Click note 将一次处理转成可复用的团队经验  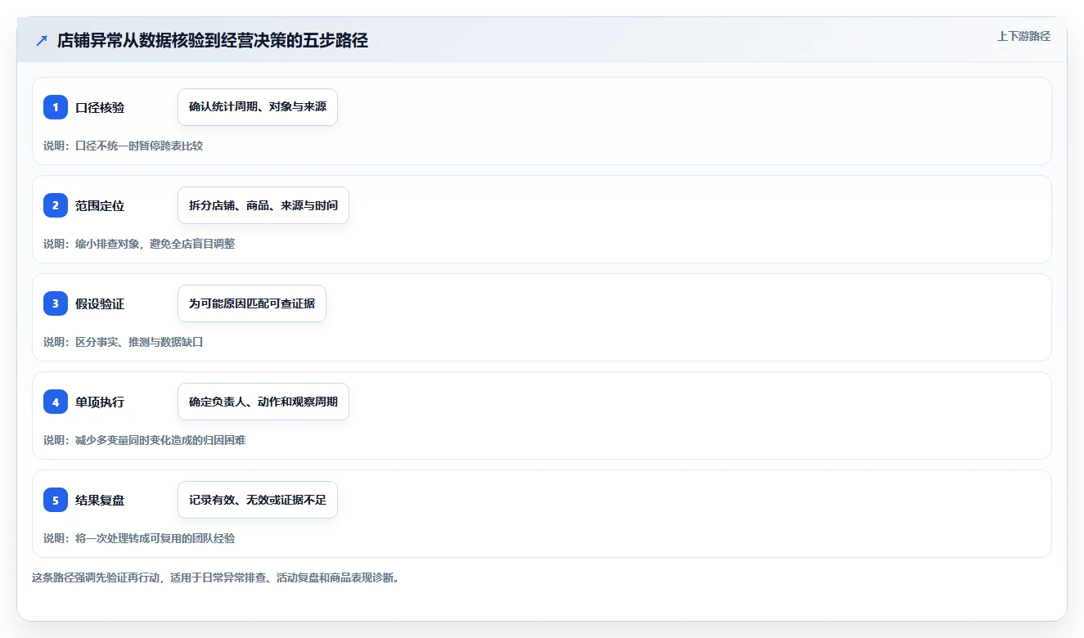click(155, 538)
